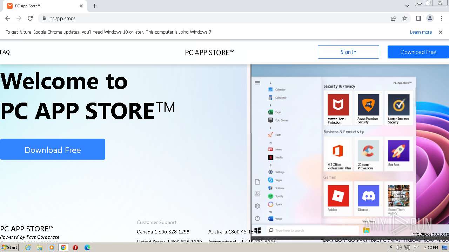Open Chrome three-dot menu
The image size is (449, 252).
pos(441,18)
